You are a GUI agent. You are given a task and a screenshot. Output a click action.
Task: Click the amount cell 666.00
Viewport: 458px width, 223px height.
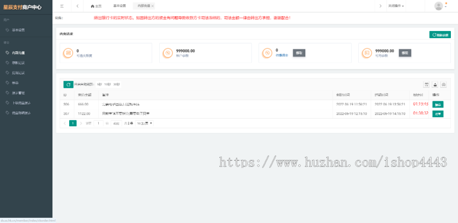tap(83, 104)
